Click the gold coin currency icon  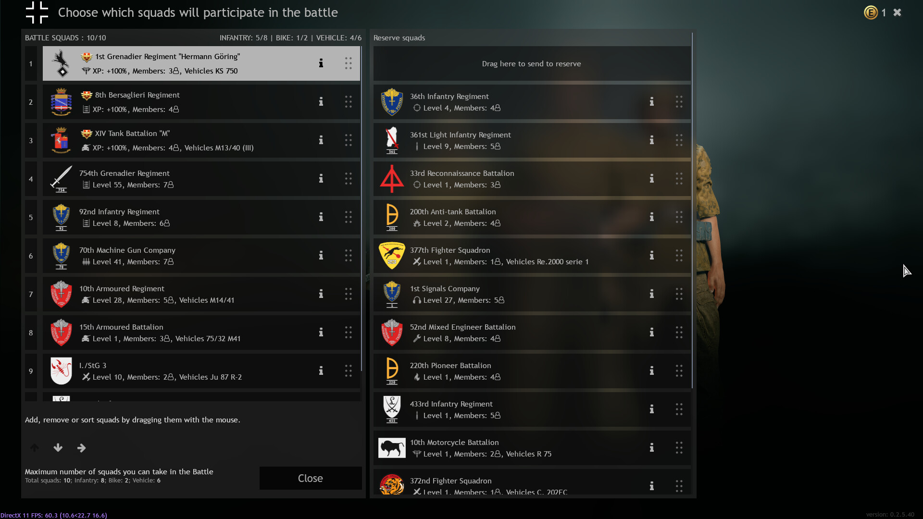pos(871,12)
